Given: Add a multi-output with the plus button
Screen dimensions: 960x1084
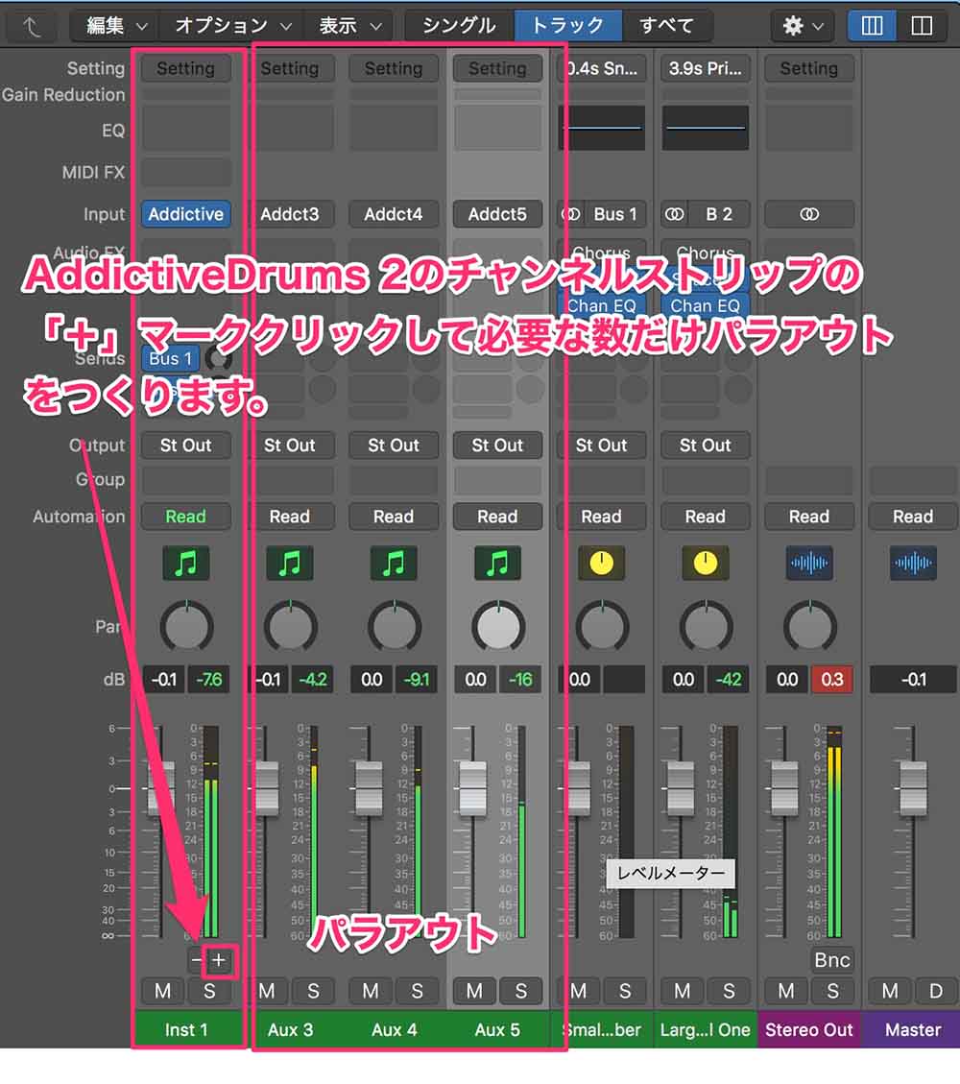Looking at the screenshot, I should tap(219, 960).
